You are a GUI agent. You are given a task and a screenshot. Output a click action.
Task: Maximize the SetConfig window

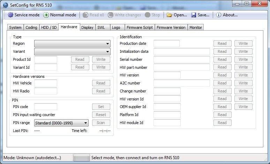point(247,4)
